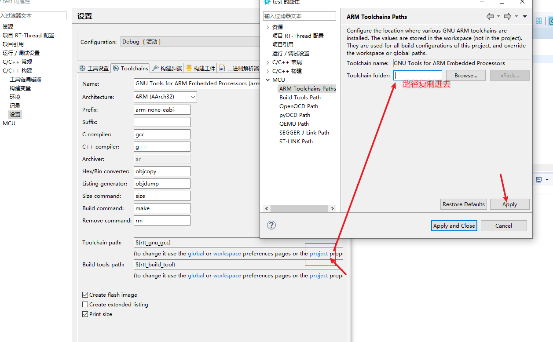553x342 pixels.
Task: Click the workspace link under Toolchain path
Action: [227, 254]
